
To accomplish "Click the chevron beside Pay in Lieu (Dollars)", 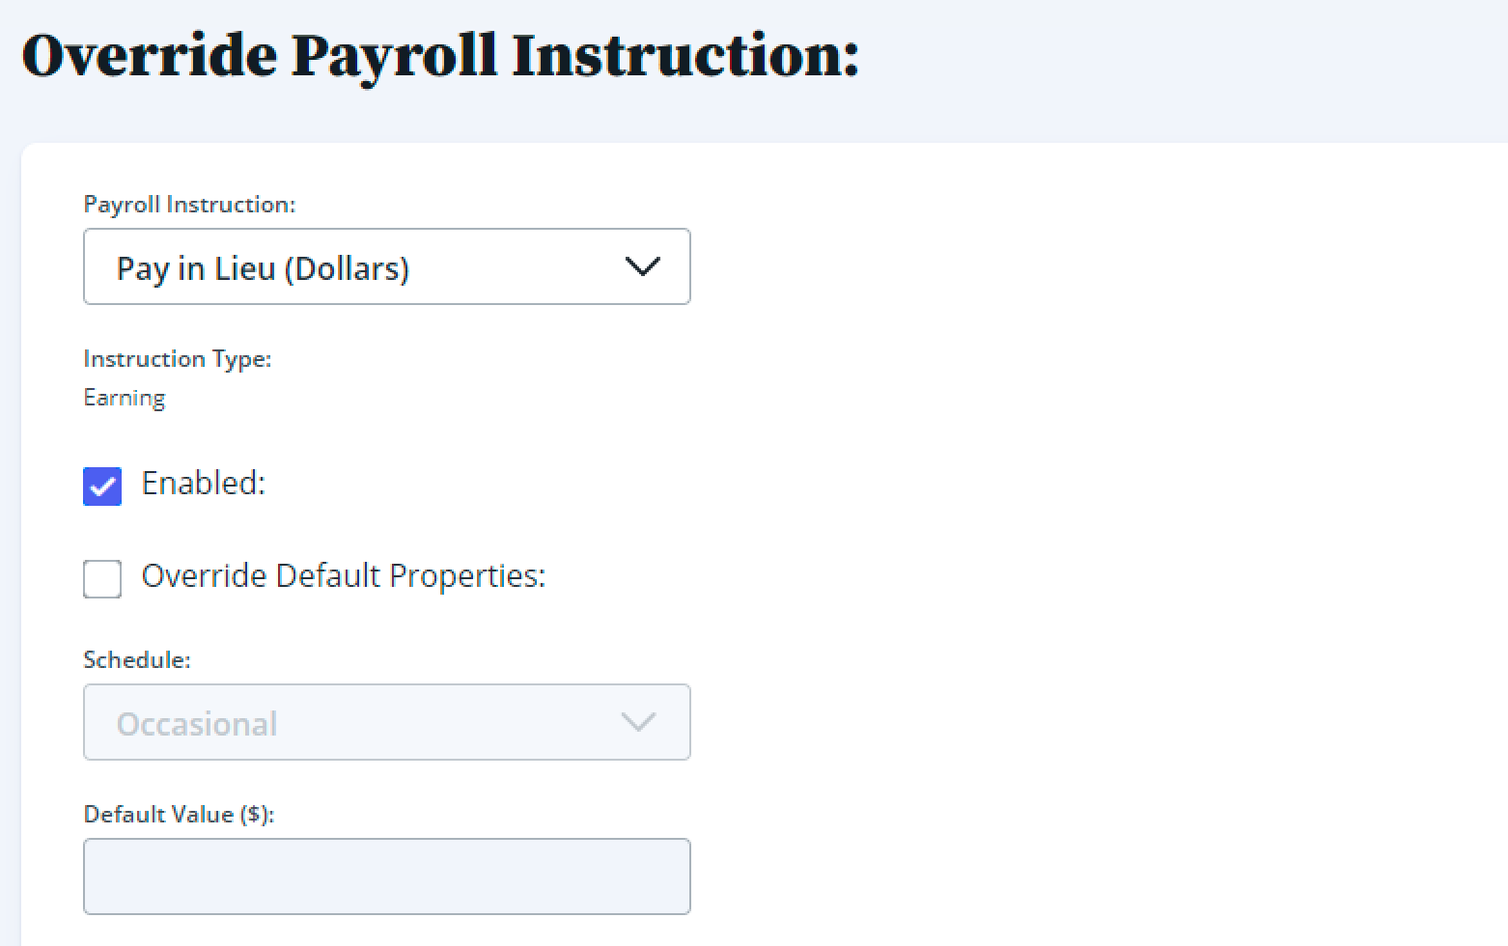I will click(x=642, y=266).
